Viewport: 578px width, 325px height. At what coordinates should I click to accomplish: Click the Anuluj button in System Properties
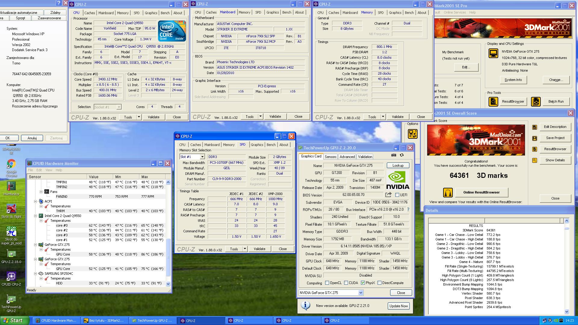click(32, 138)
